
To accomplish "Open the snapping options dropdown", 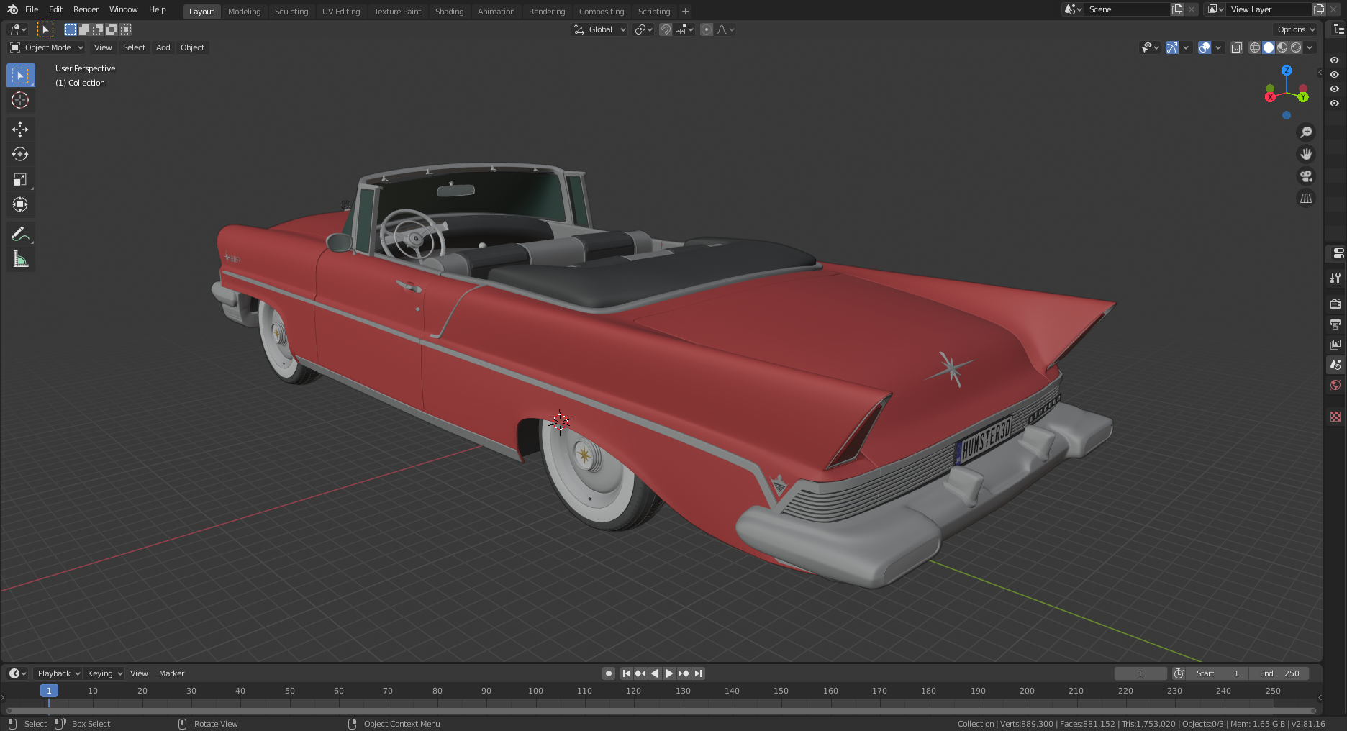I will click(684, 29).
